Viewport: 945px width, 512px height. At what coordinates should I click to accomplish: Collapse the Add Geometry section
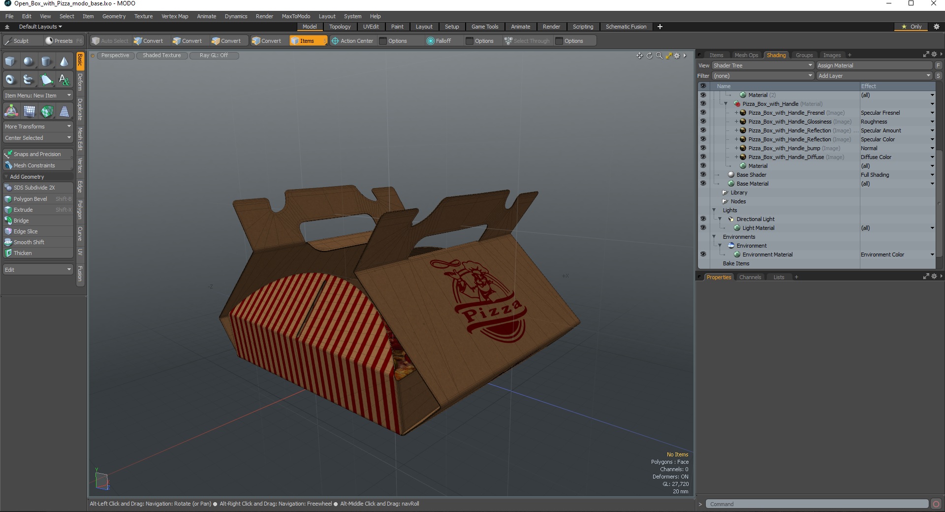coord(6,177)
